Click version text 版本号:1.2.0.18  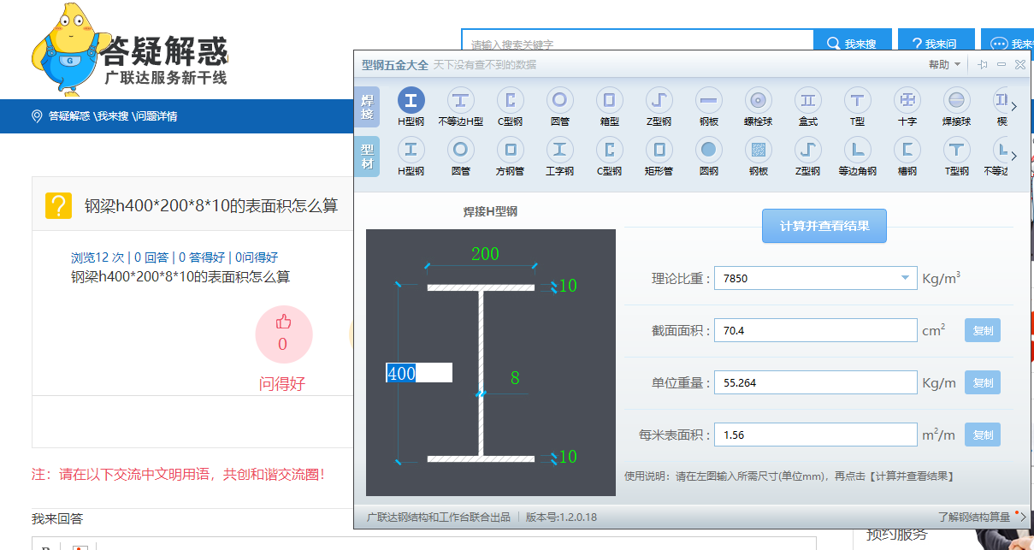coord(561,517)
